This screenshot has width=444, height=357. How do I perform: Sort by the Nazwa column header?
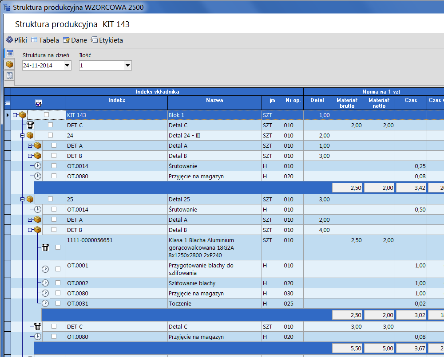pyautogui.click(x=214, y=103)
